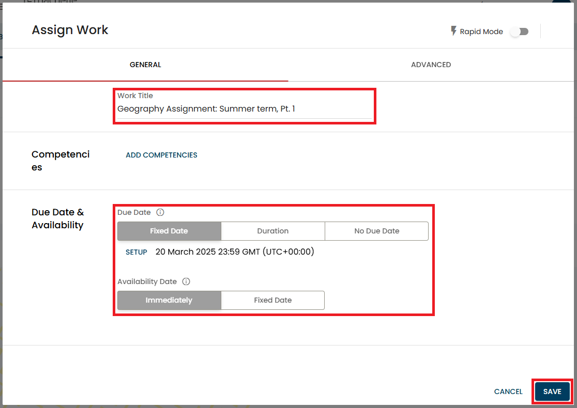This screenshot has width=577, height=408.
Task: Click the Due Date & Availability section label
Action: tap(57, 218)
